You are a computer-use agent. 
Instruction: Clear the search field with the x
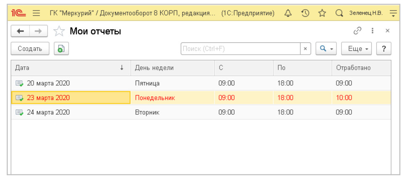[x=306, y=49]
